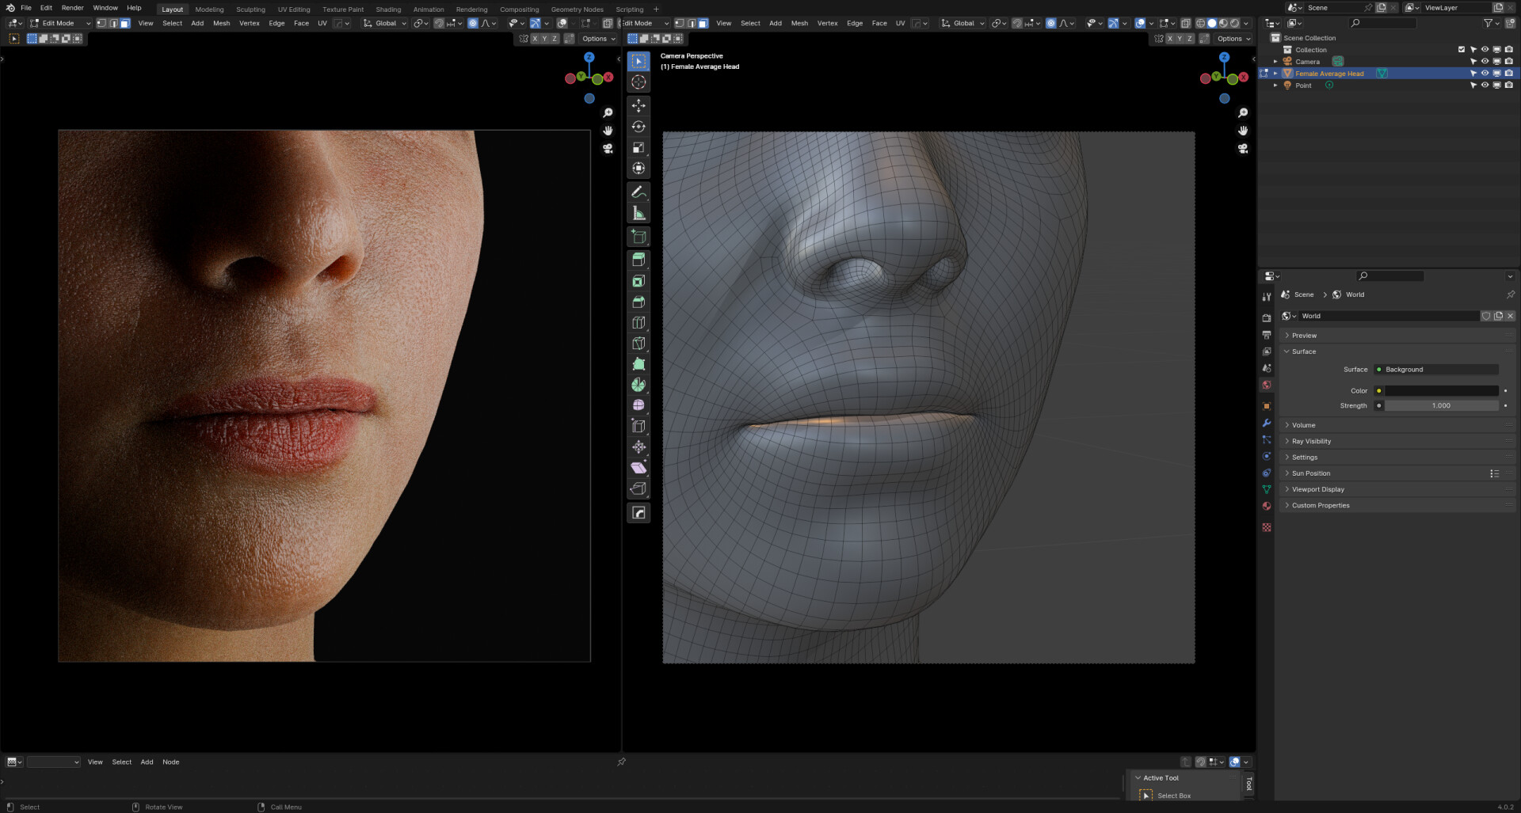Click the outliner search field

point(1382,23)
